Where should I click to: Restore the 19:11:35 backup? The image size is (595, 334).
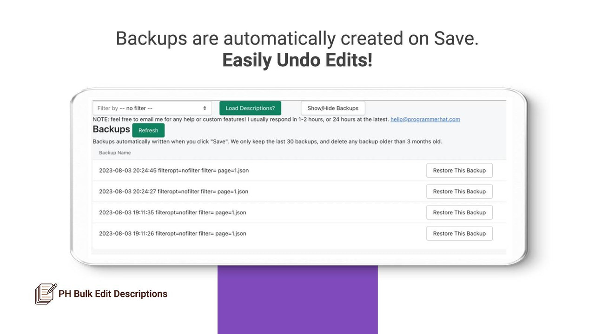pos(459,212)
